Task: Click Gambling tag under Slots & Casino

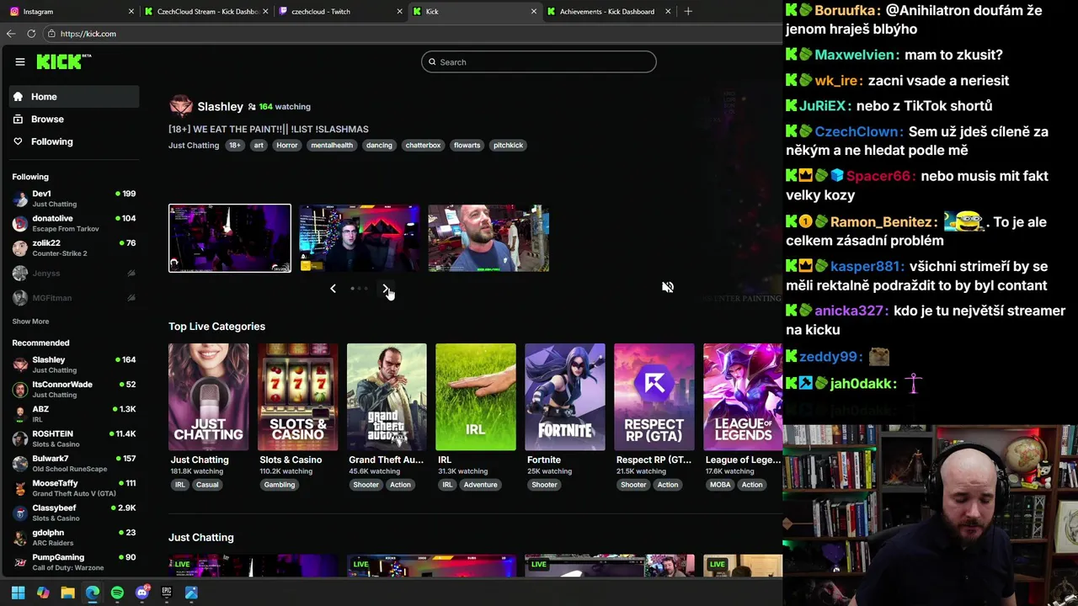Action: pyautogui.click(x=280, y=485)
